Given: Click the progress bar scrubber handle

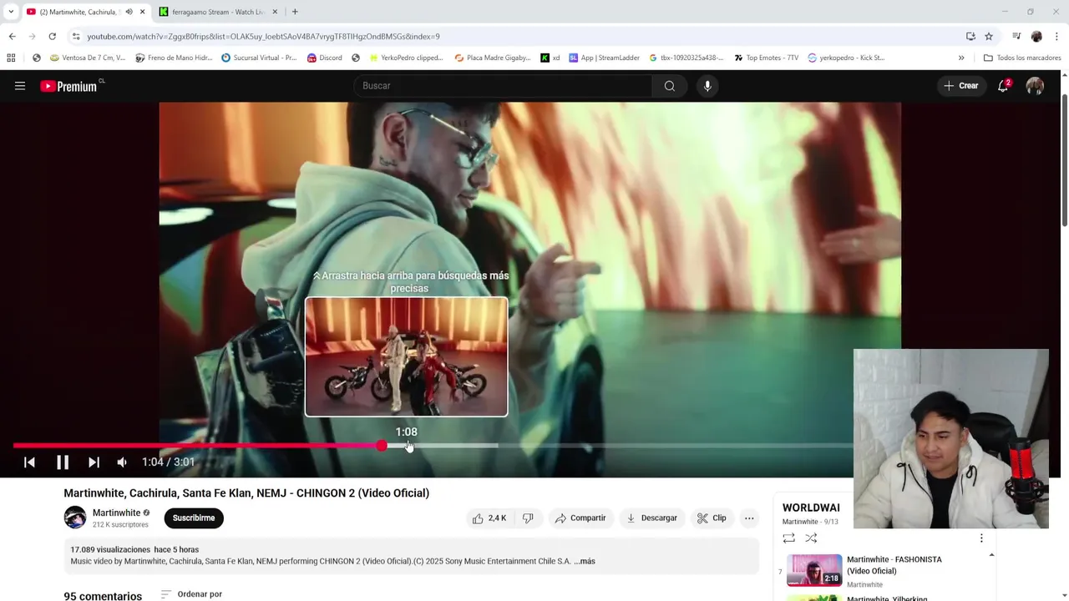Looking at the screenshot, I should [382, 446].
